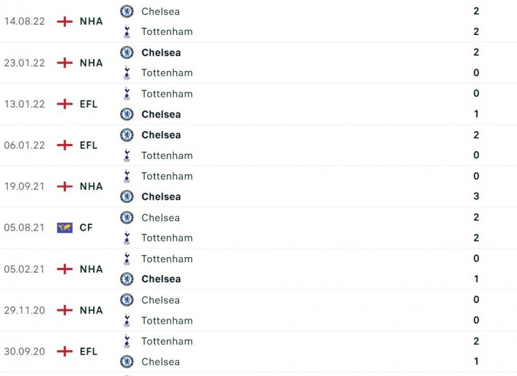This screenshot has height=376, width=517.
Task: Select England flag beside 13.01.22 EFL match
Action: 65,104
